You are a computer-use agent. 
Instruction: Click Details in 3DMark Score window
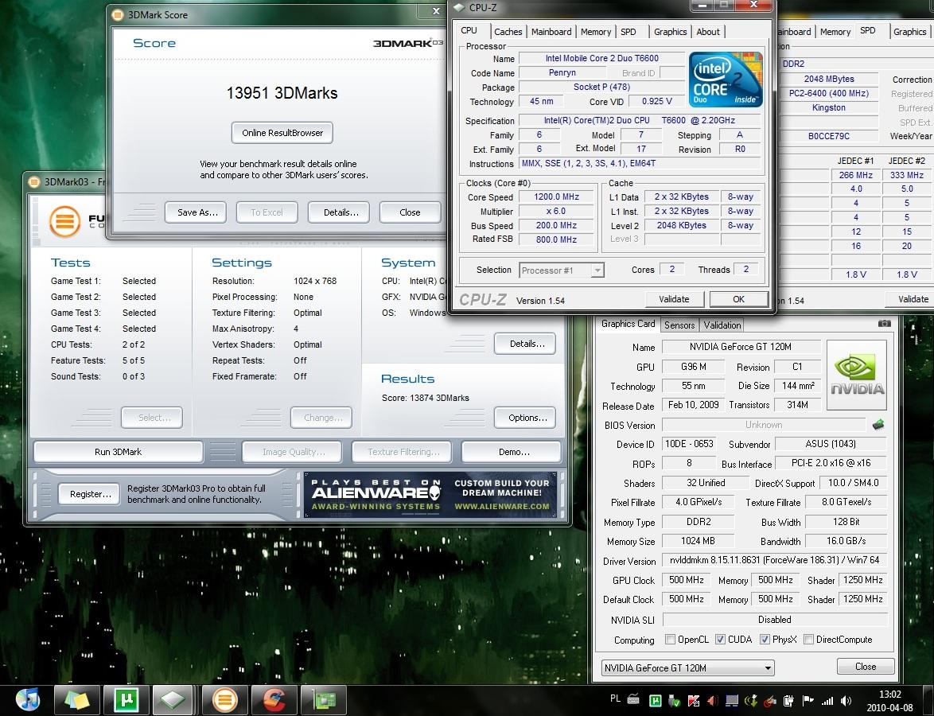[341, 212]
